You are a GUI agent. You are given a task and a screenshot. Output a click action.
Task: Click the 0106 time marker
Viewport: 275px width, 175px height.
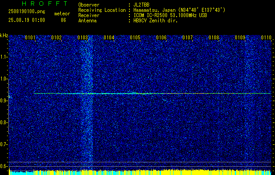pyautogui.click(x=161, y=38)
